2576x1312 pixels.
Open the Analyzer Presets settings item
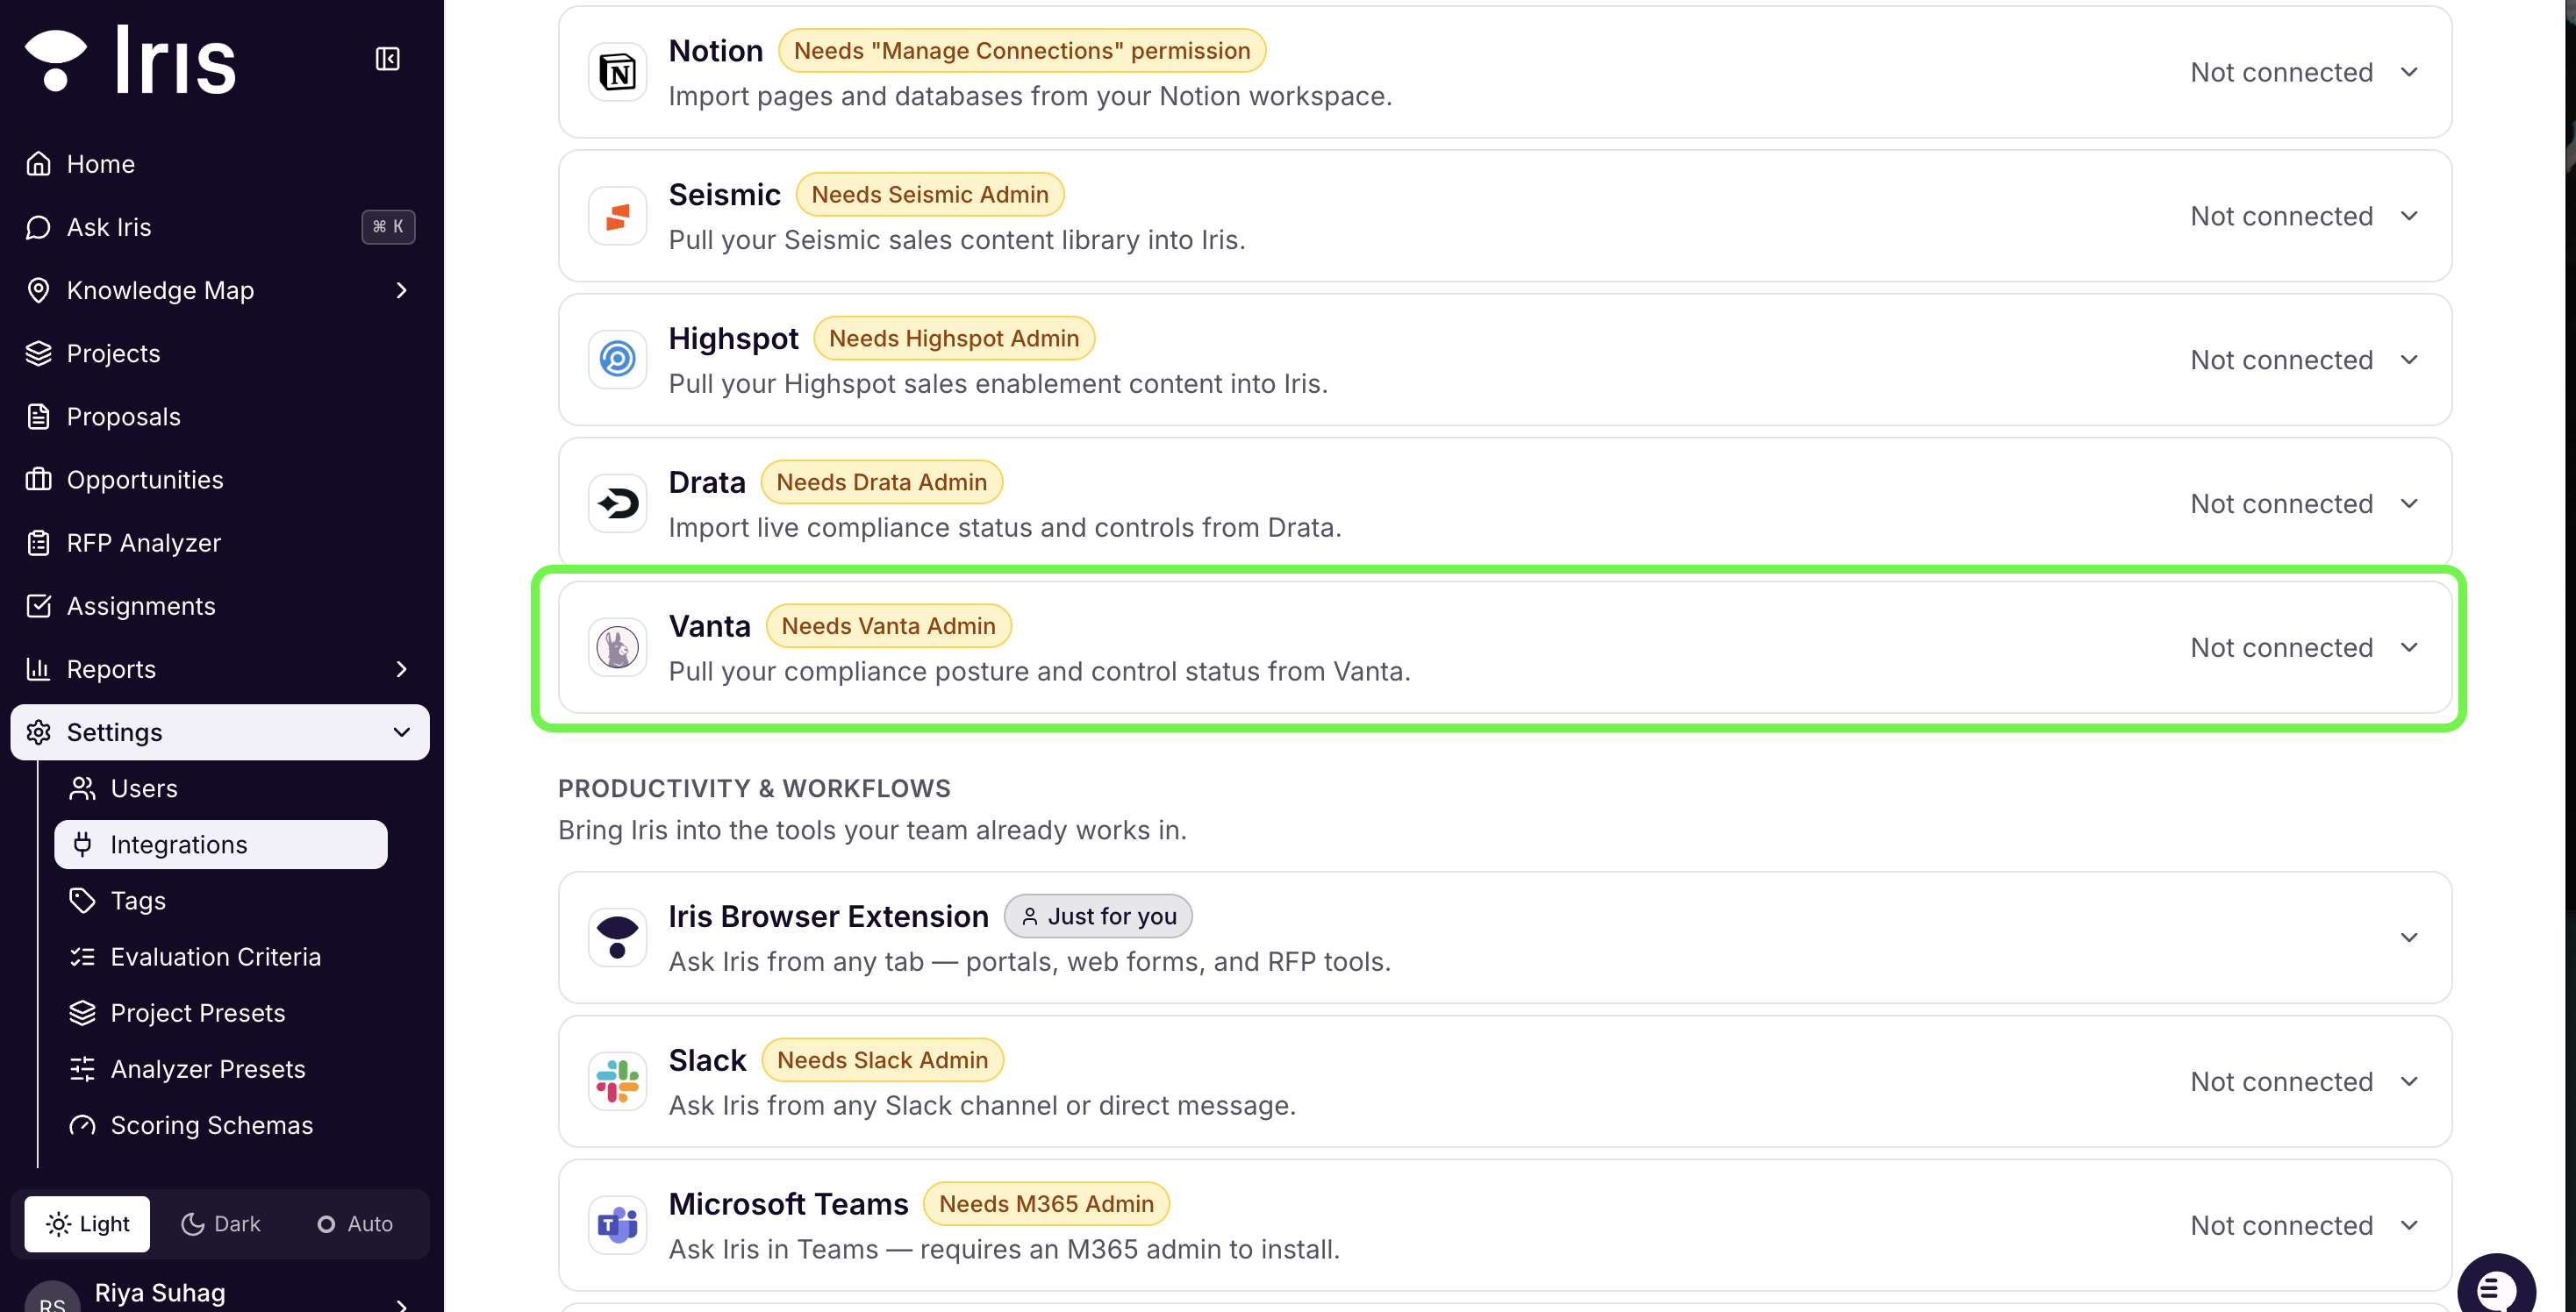(220, 1069)
